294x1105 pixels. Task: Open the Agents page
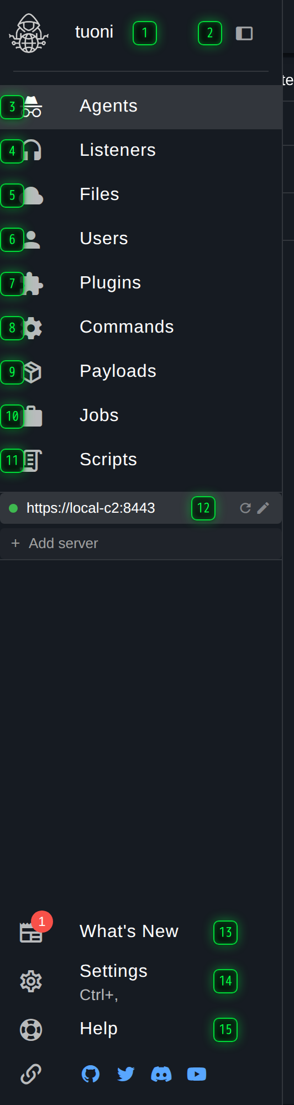pyautogui.click(x=141, y=107)
